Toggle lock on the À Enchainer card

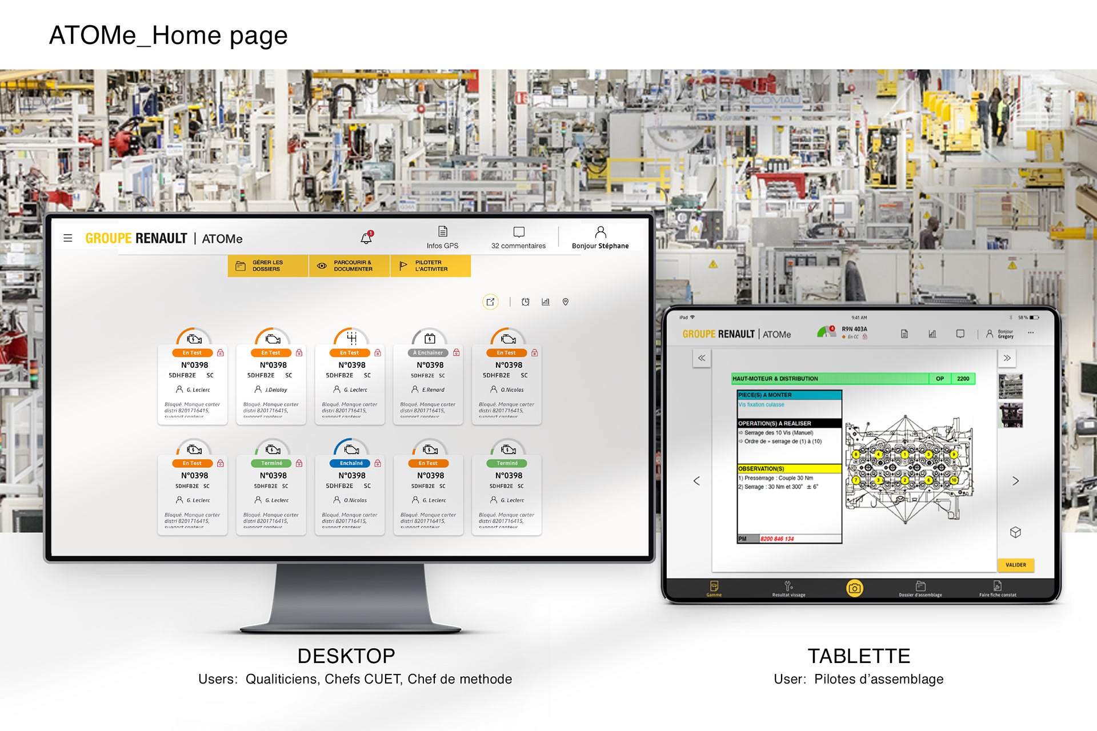(x=457, y=353)
